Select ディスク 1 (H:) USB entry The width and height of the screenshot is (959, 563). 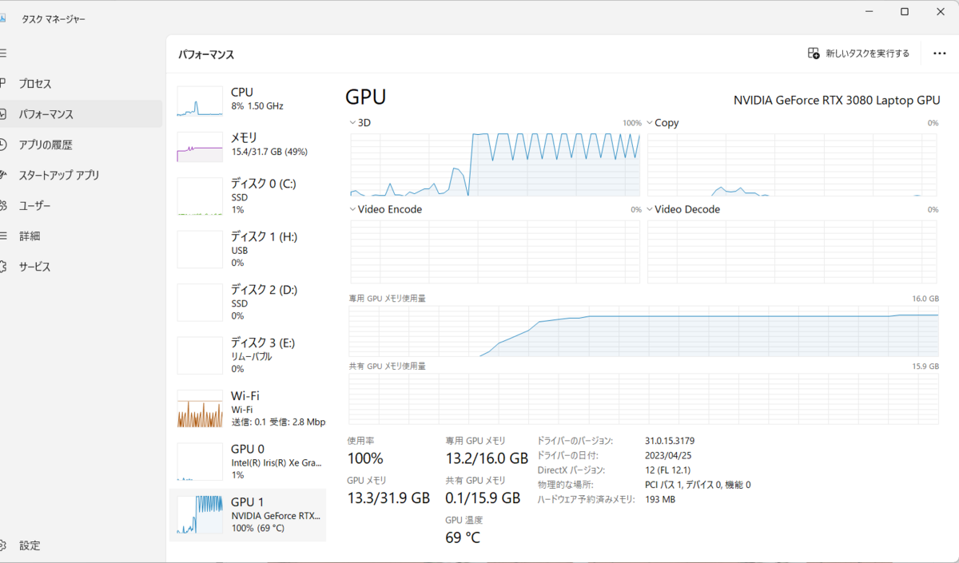coord(248,249)
